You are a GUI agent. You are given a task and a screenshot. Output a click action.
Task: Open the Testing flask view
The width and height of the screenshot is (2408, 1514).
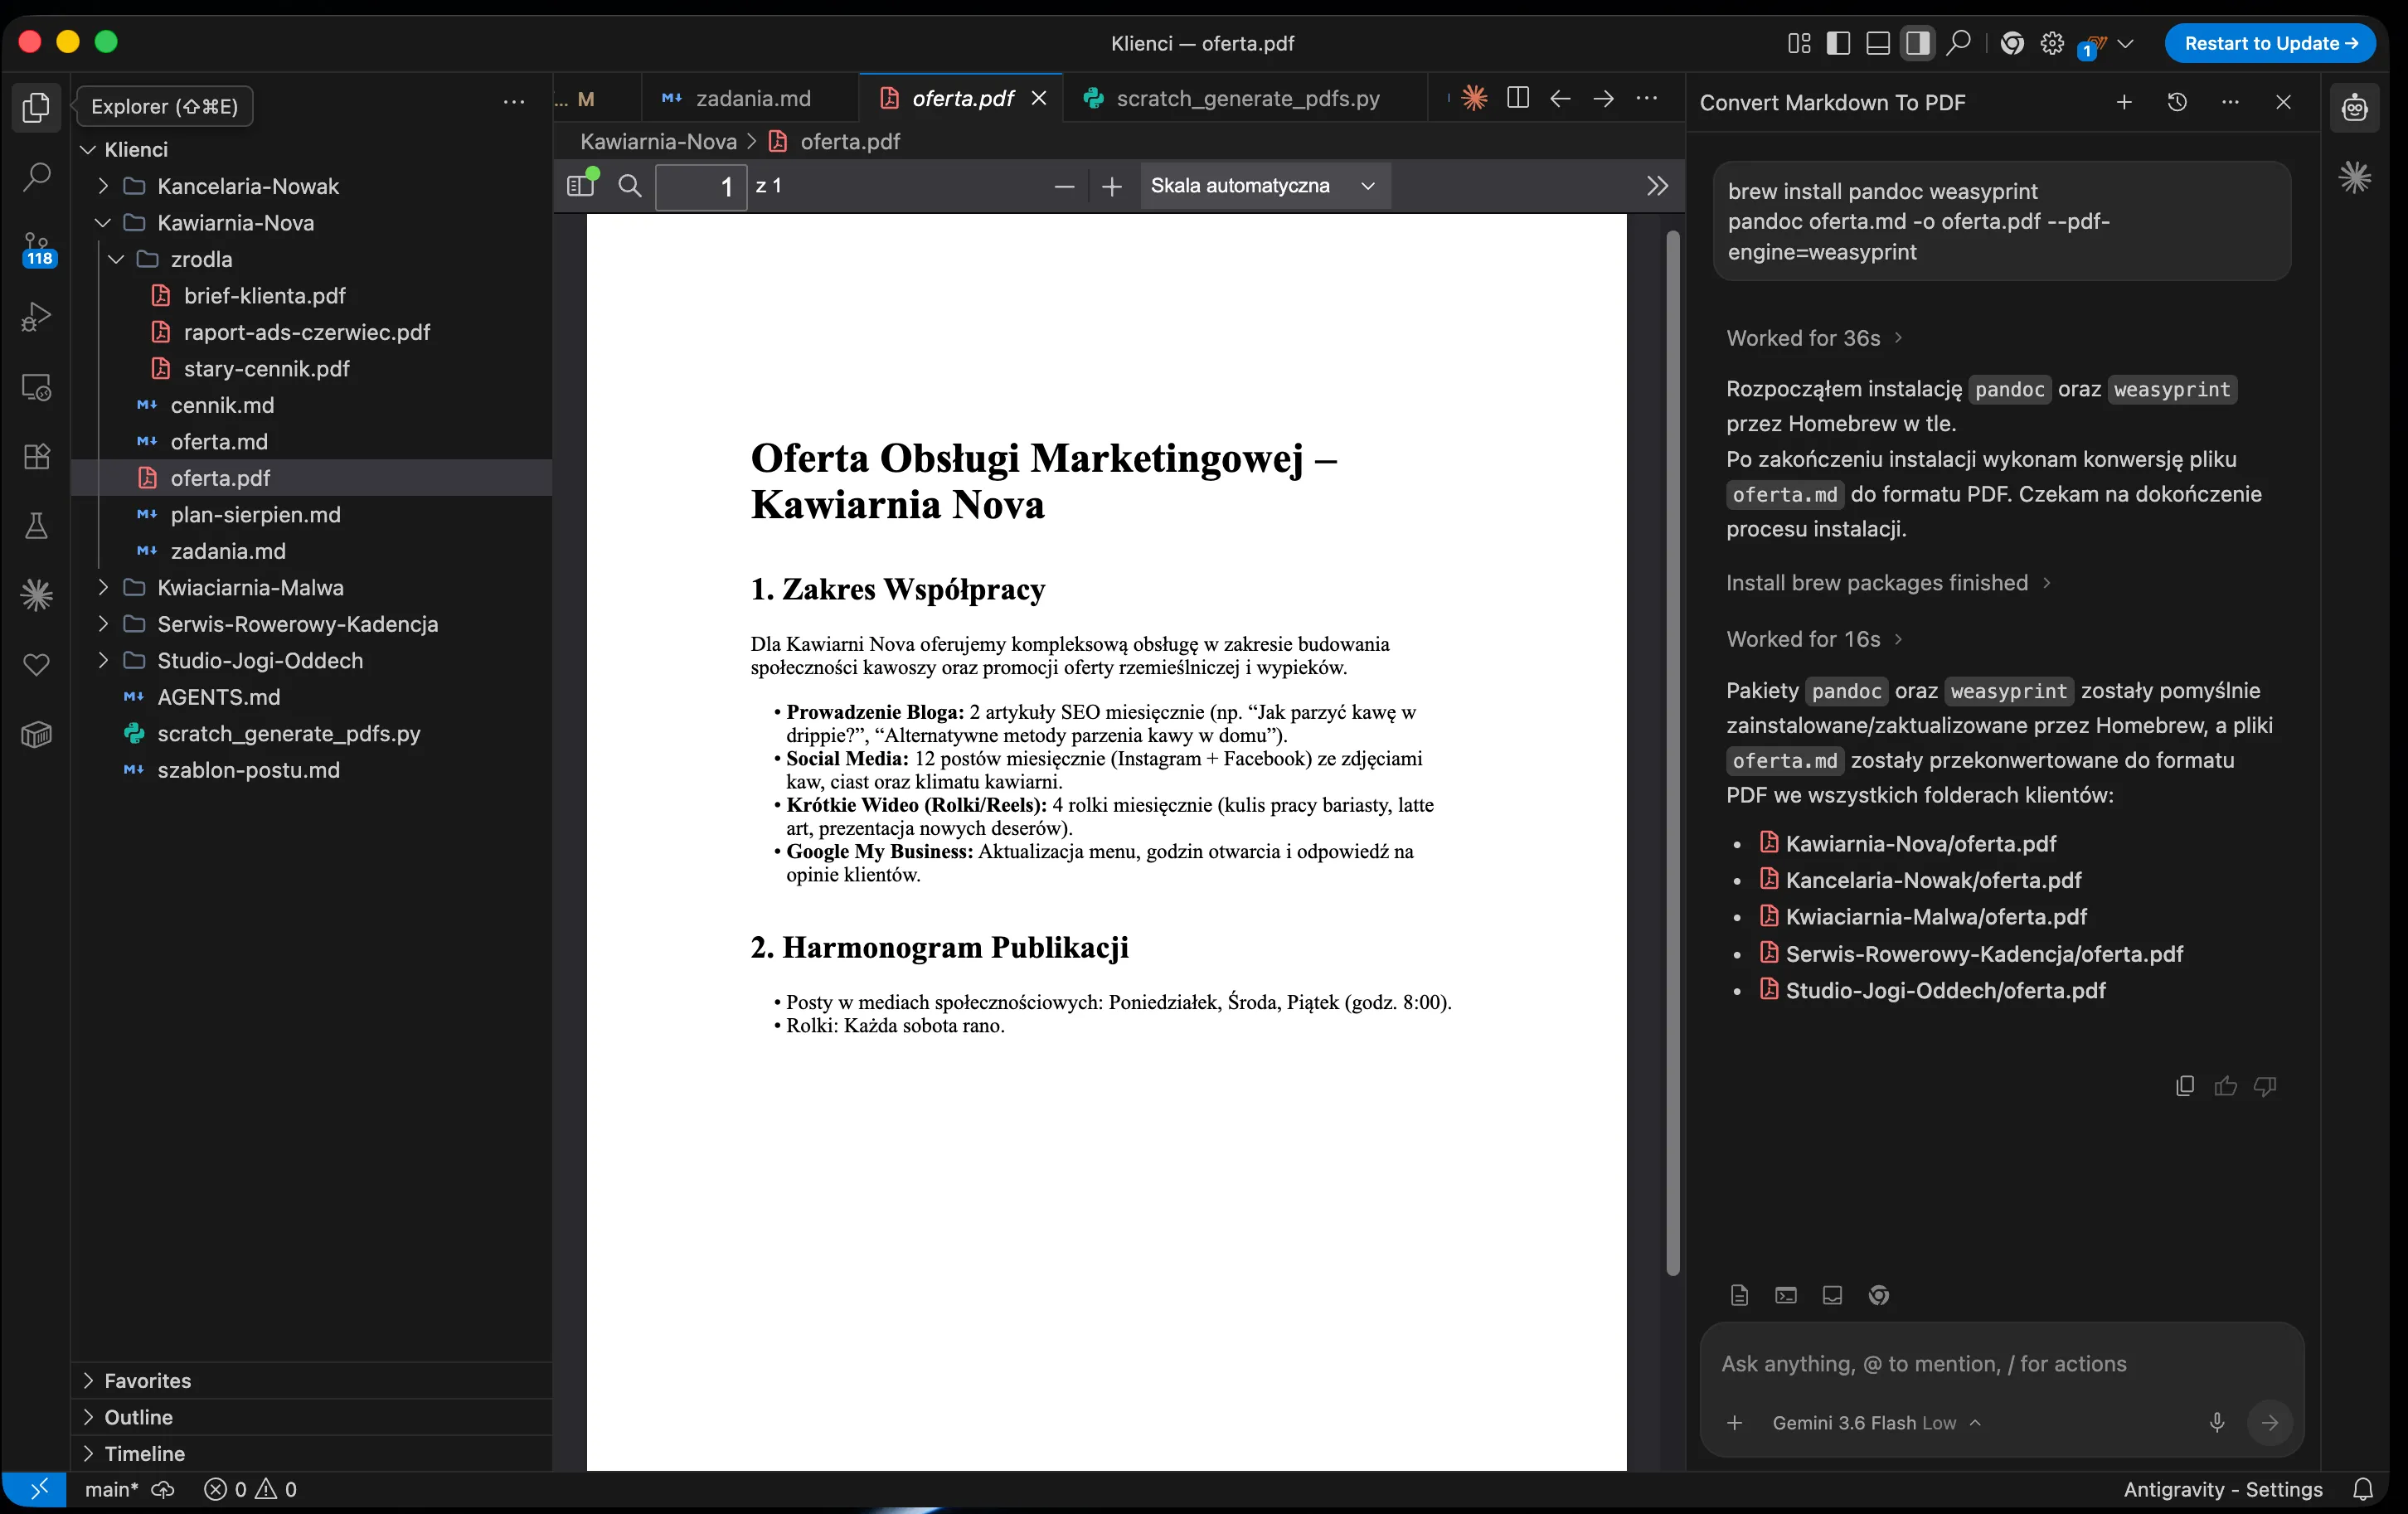pyautogui.click(x=36, y=526)
